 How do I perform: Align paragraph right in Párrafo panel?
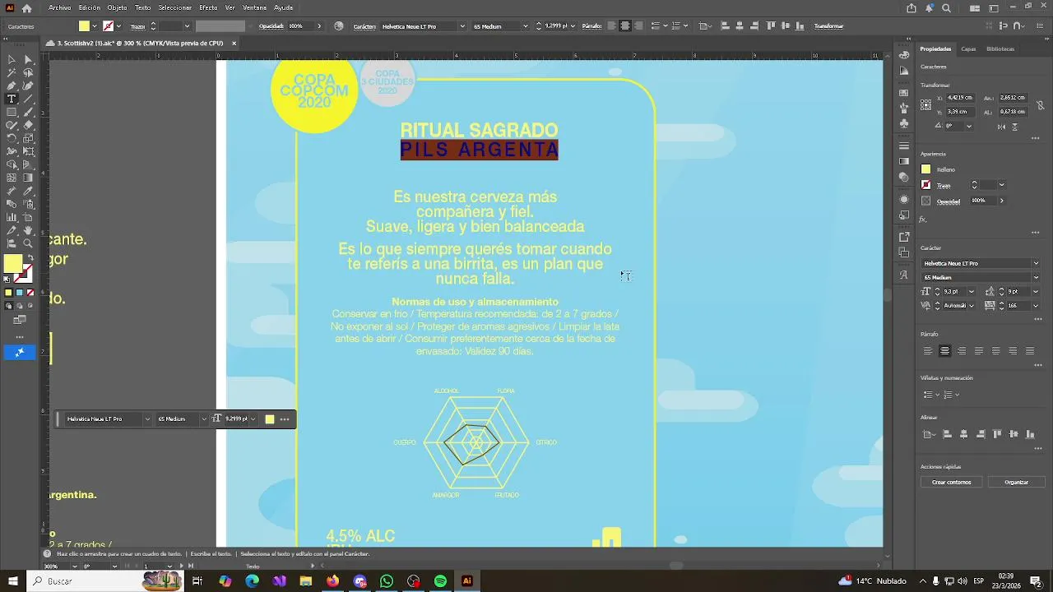point(962,351)
